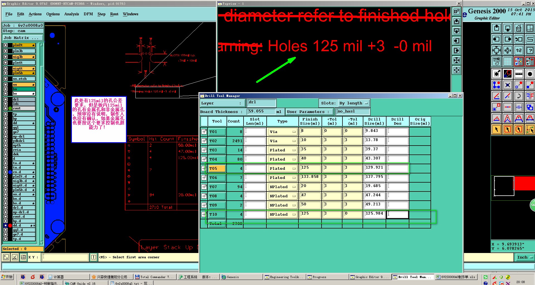Viewport: 535px width, 285px height.
Task: Open Type dropdown for tool T01
Action: point(282,132)
